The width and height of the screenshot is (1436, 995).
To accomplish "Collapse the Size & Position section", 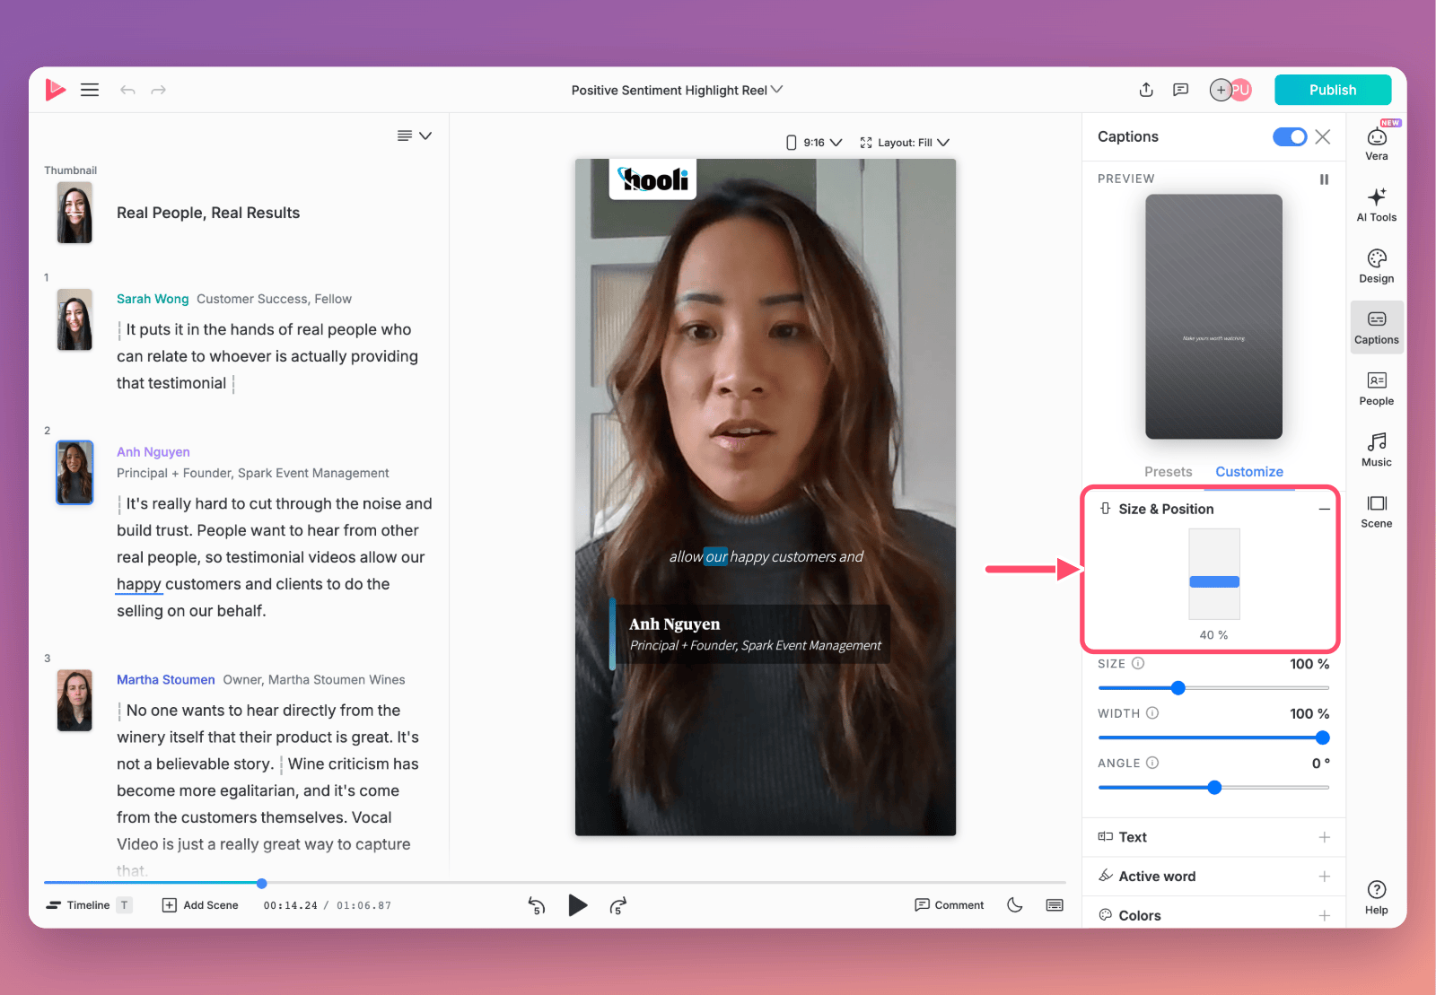I will pyautogui.click(x=1324, y=509).
